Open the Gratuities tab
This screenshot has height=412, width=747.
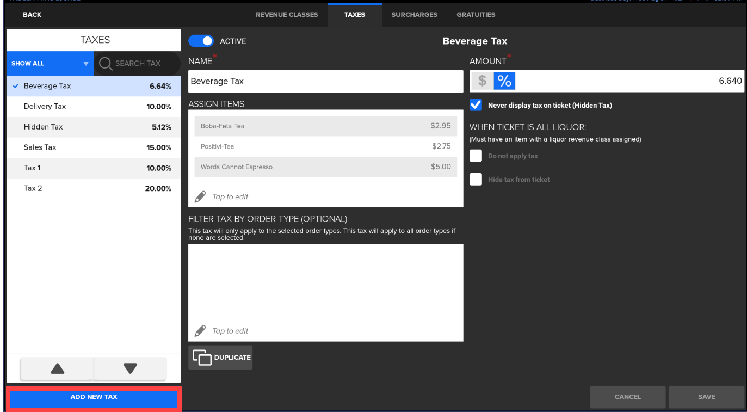click(476, 15)
